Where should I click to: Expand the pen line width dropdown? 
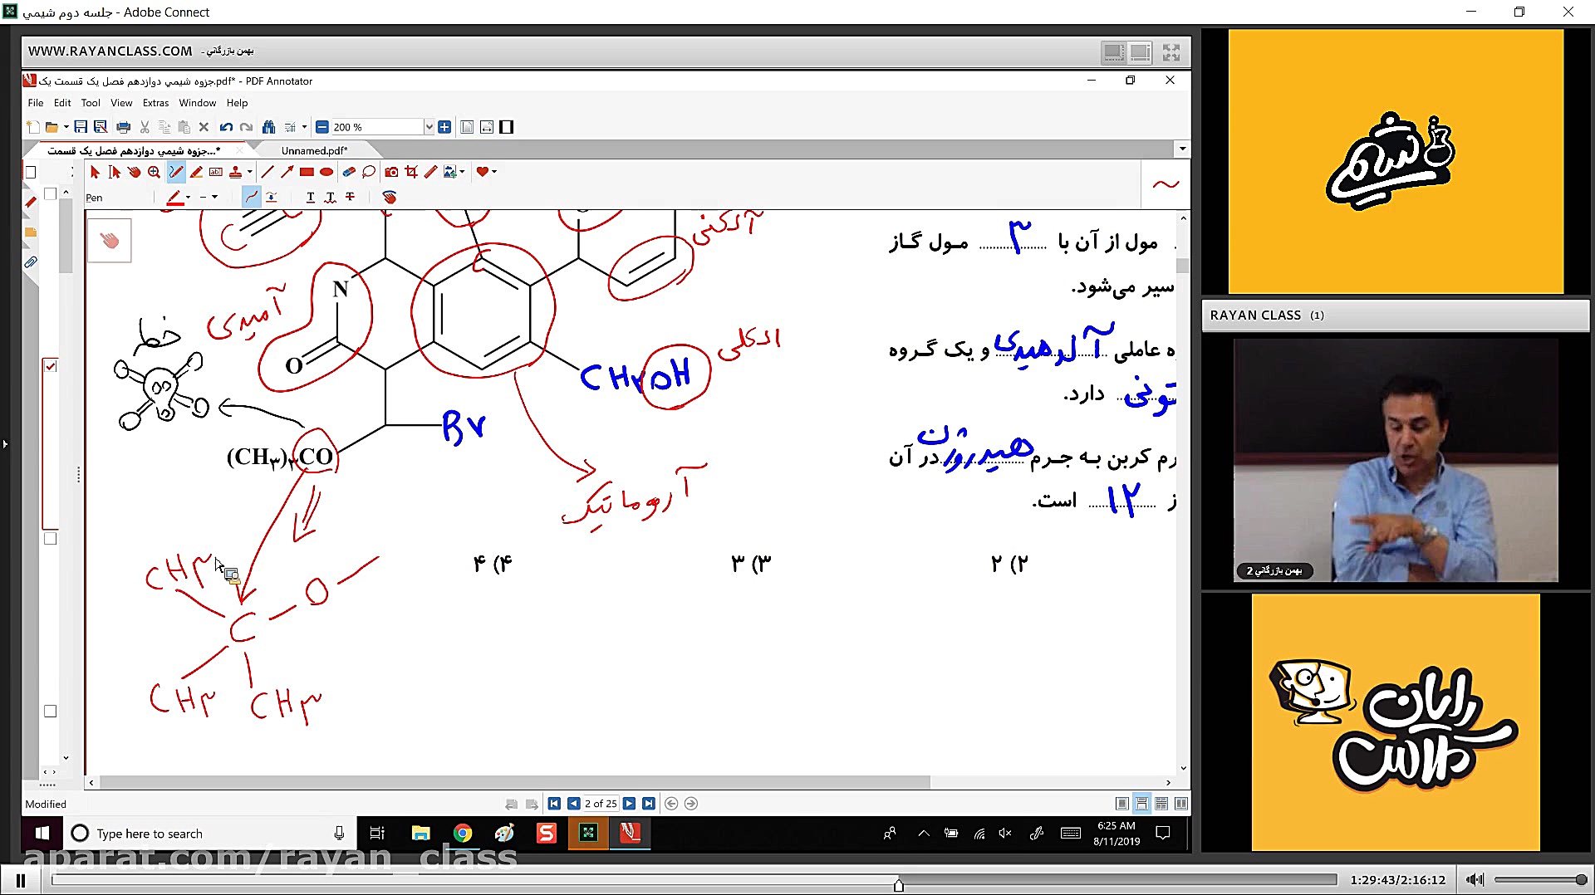point(214,197)
